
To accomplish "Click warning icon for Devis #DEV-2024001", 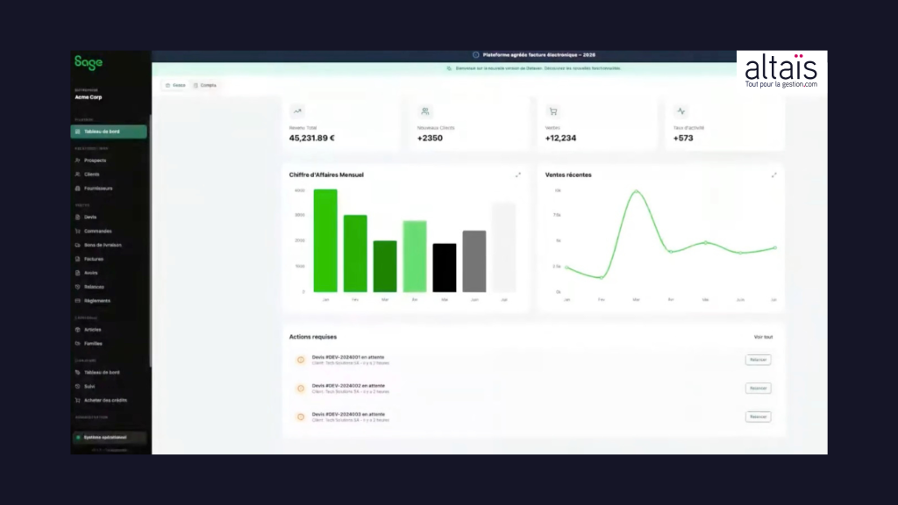I will pyautogui.click(x=301, y=360).
